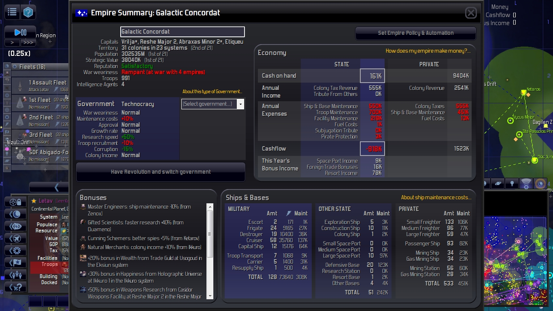Cycle to previous space port icon
The width and height of the screenshot is (553, 311).
click(16, 226)
